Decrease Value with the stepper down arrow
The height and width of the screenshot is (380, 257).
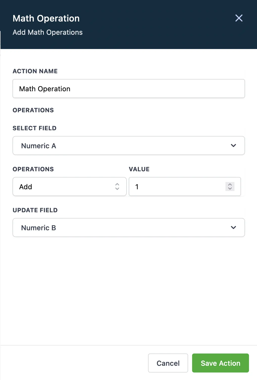(x=230, y=188)
